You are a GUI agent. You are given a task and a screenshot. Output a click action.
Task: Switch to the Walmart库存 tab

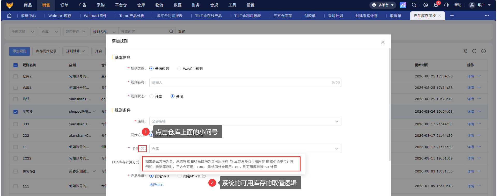(x=60, y=16)
